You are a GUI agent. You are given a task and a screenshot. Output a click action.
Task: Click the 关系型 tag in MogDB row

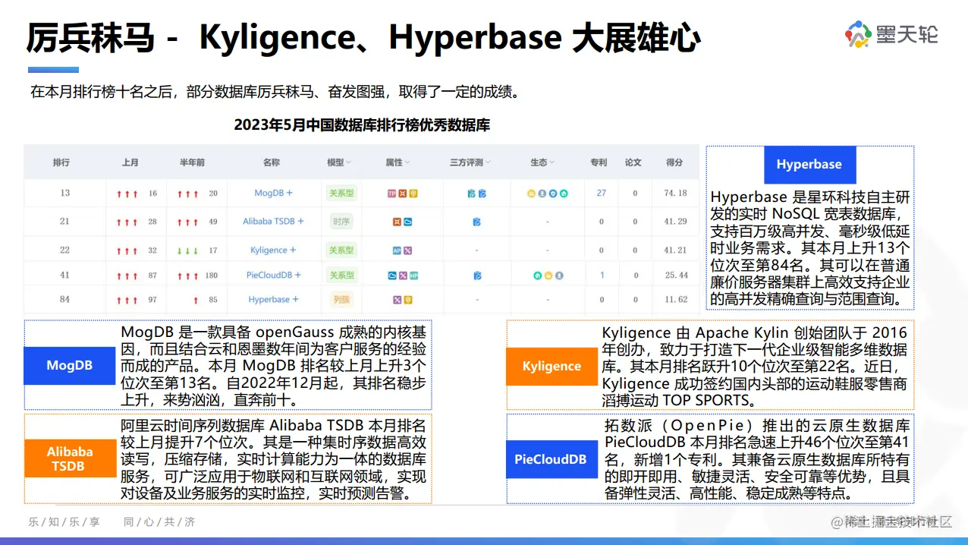[341, 193]
